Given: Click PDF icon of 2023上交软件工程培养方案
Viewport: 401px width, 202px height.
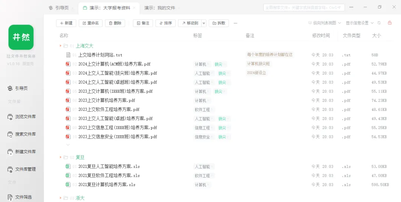Looking at the screenshot, I should 68,109.
